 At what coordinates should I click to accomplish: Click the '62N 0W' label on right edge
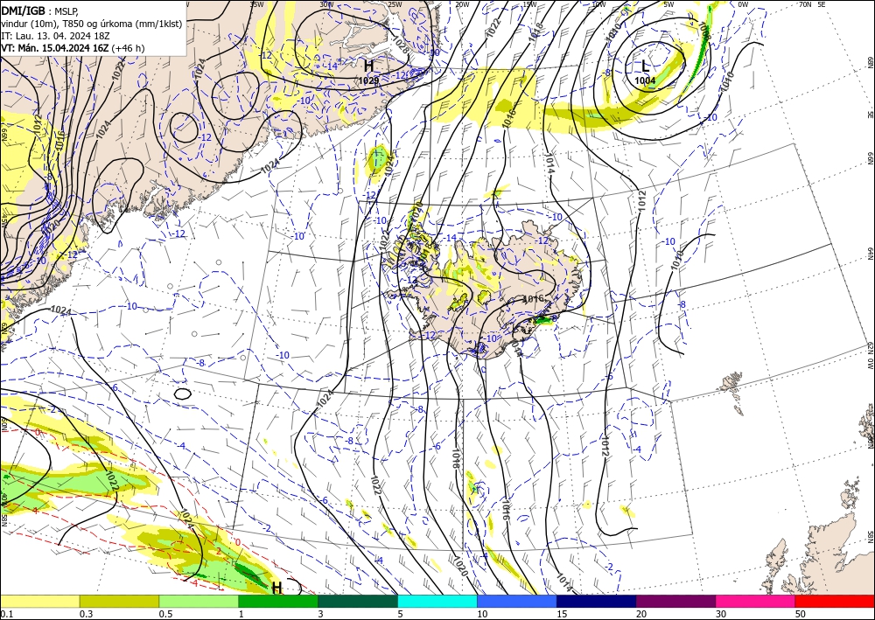pos(870,356)
